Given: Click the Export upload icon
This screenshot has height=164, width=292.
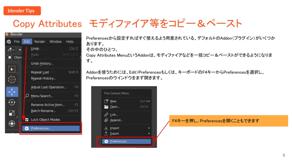Looking at the screenshot, I should [106, 133].
